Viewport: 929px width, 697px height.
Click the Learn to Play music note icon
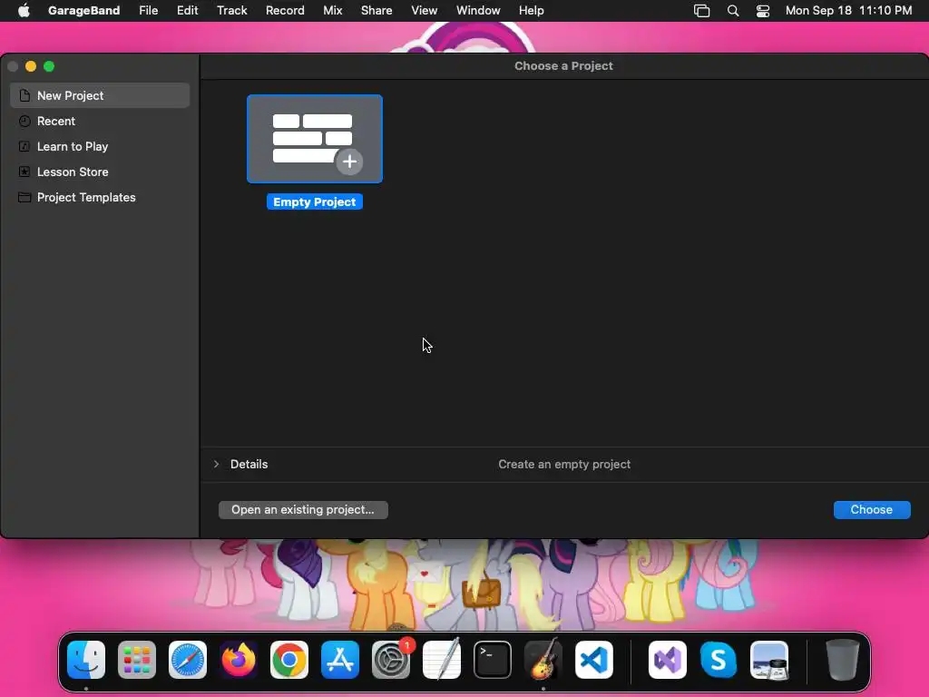click(24, 146)
